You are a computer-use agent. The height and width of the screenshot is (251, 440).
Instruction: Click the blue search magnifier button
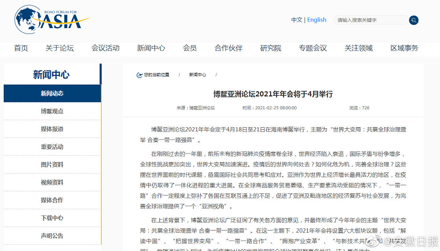414,20
